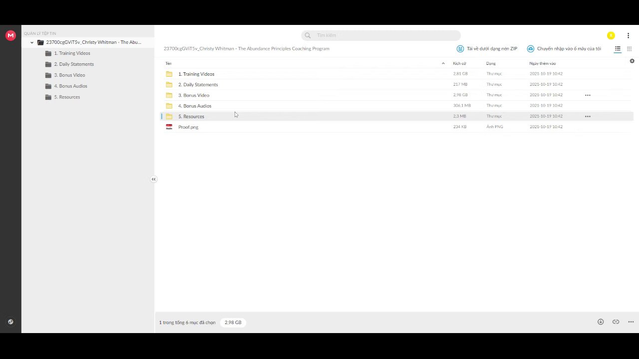This screenshot has width=639, height=359.
Task: Click the globe icon in left sidebar
Action: tap(10, 322)
